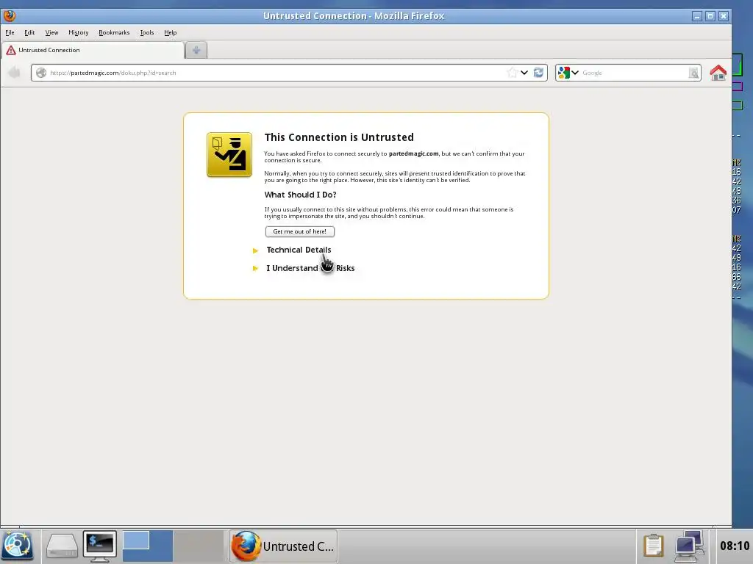Screen dimensions: 753x564
Task: Select the Untrusted Connection tab
Action: click(x=93, y=51)
